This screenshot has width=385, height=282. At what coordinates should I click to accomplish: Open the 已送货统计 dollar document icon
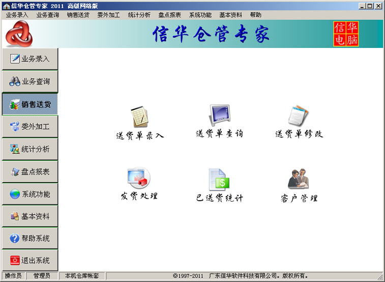pos(219,180)
